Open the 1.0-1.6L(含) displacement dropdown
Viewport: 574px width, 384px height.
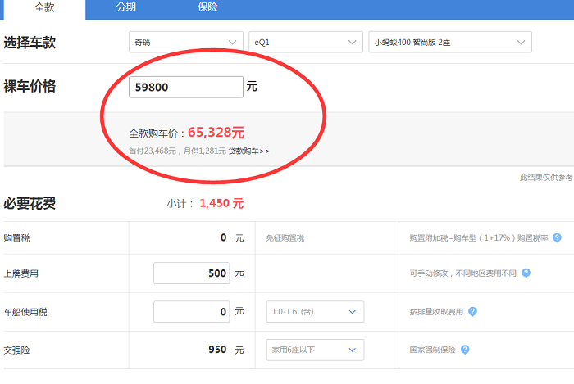315,312
